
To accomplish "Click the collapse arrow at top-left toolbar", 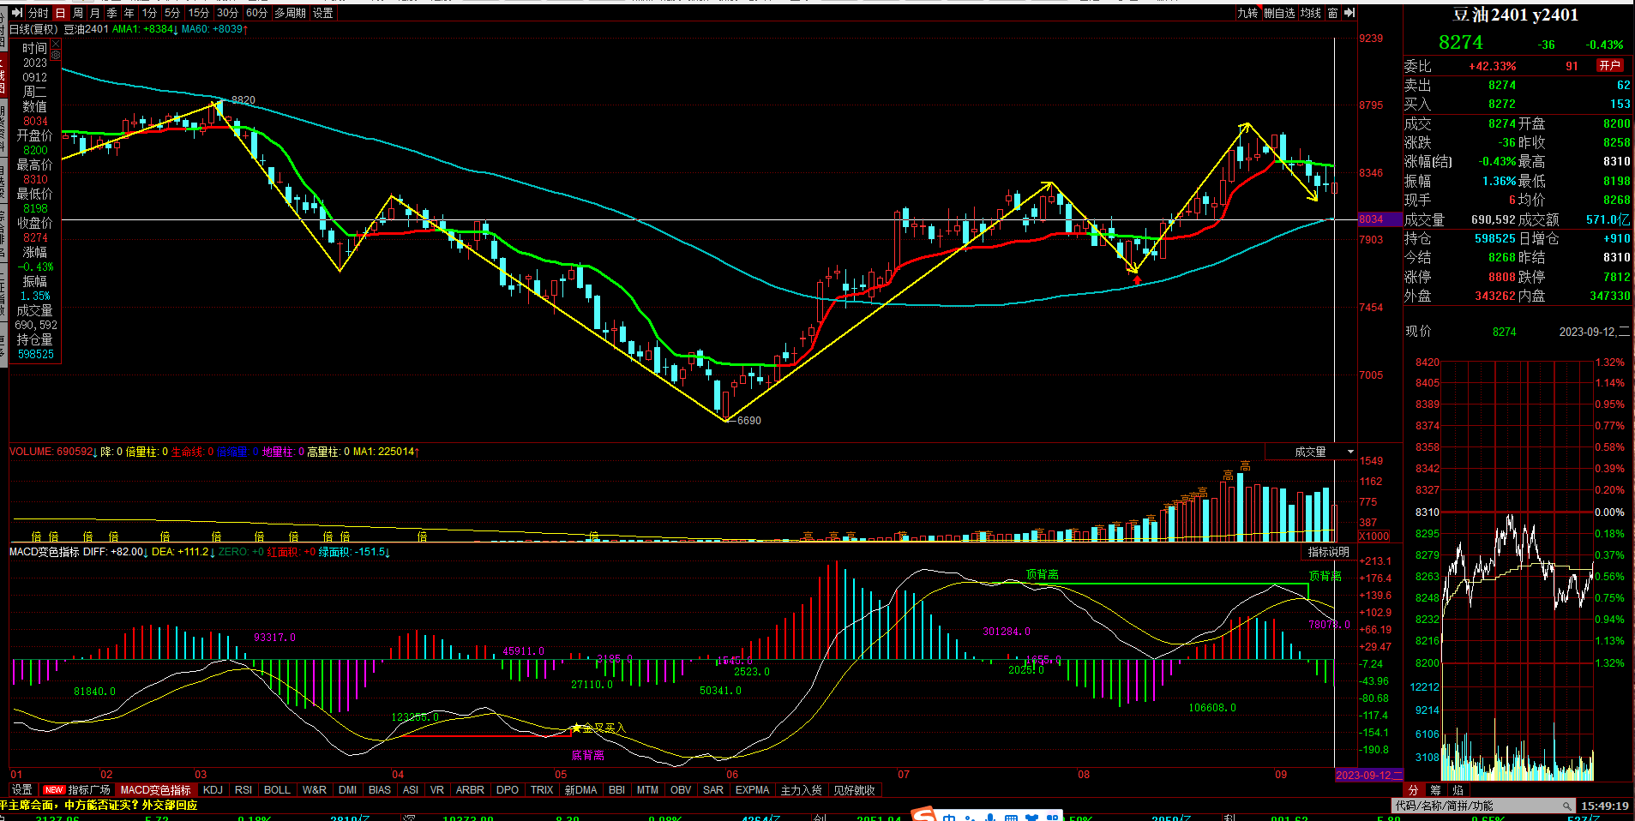I will pyautogui.click(x=16, y=13).
